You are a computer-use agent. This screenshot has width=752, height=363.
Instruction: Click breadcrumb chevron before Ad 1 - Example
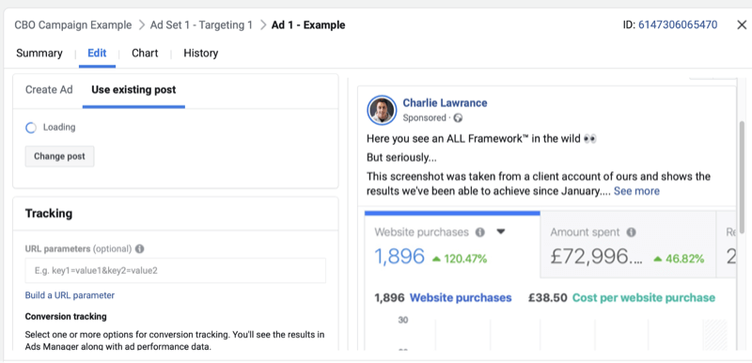coord(263,25)
